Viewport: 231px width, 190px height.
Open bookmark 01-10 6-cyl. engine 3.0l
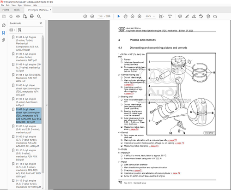(27, 155)
